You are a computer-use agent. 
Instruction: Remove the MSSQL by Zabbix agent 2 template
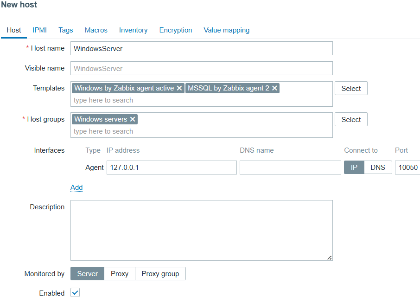(x=274, y=88)
